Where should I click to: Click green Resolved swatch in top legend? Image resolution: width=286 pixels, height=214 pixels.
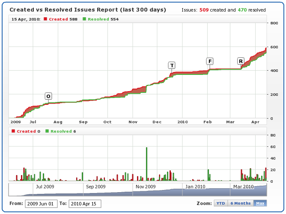pos(85,19)
